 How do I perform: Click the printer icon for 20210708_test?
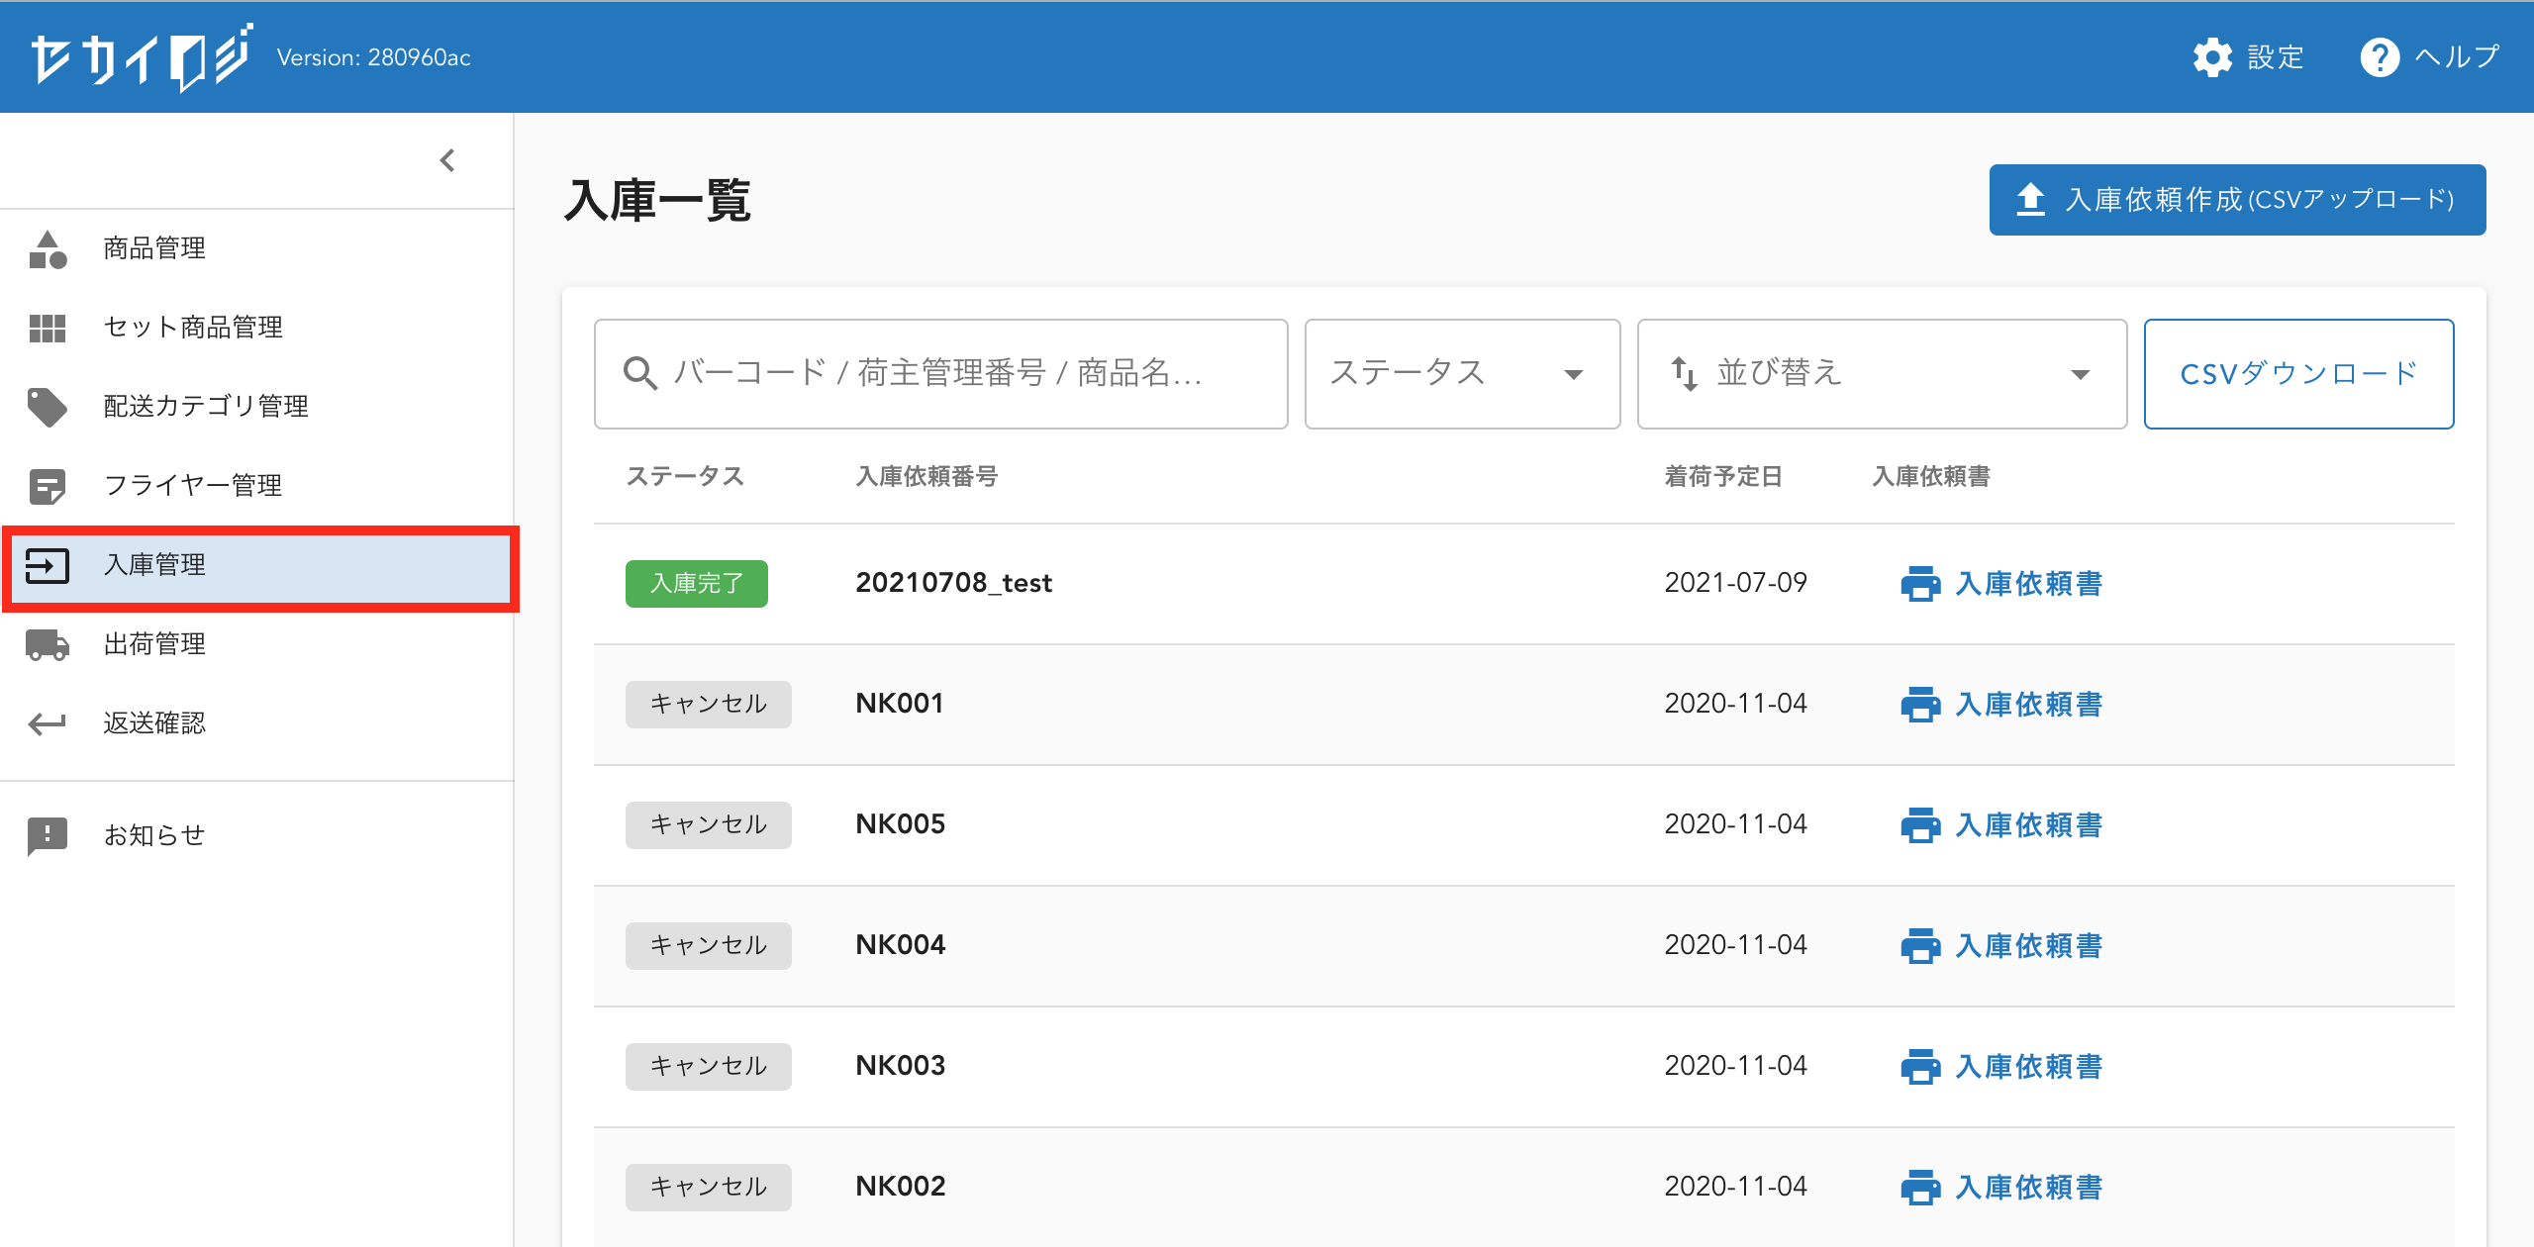click(x=1919, y=584)
